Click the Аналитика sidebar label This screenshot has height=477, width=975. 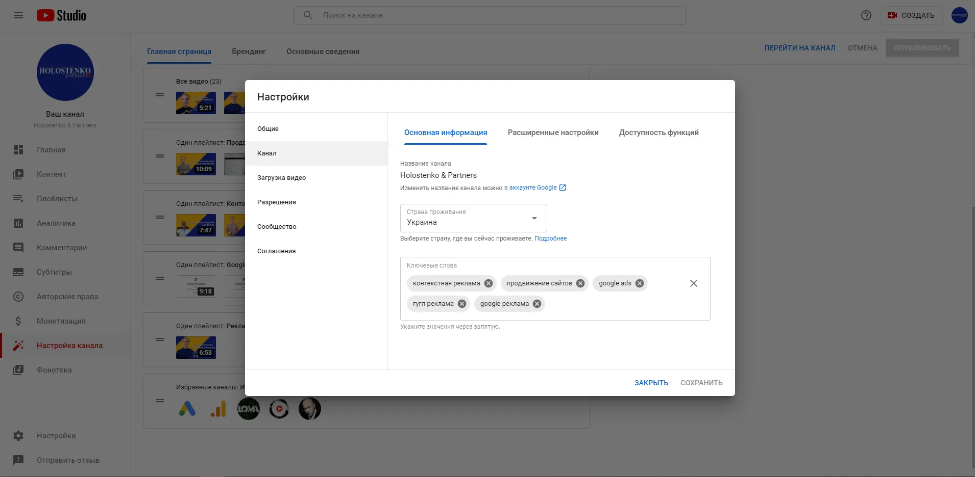[56, 223]
